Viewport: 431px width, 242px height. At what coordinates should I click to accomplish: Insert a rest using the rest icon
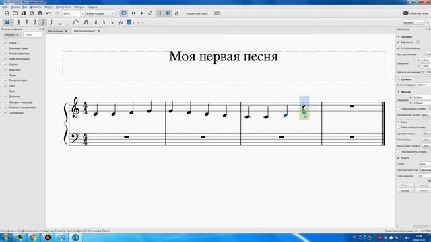(86, 22)
